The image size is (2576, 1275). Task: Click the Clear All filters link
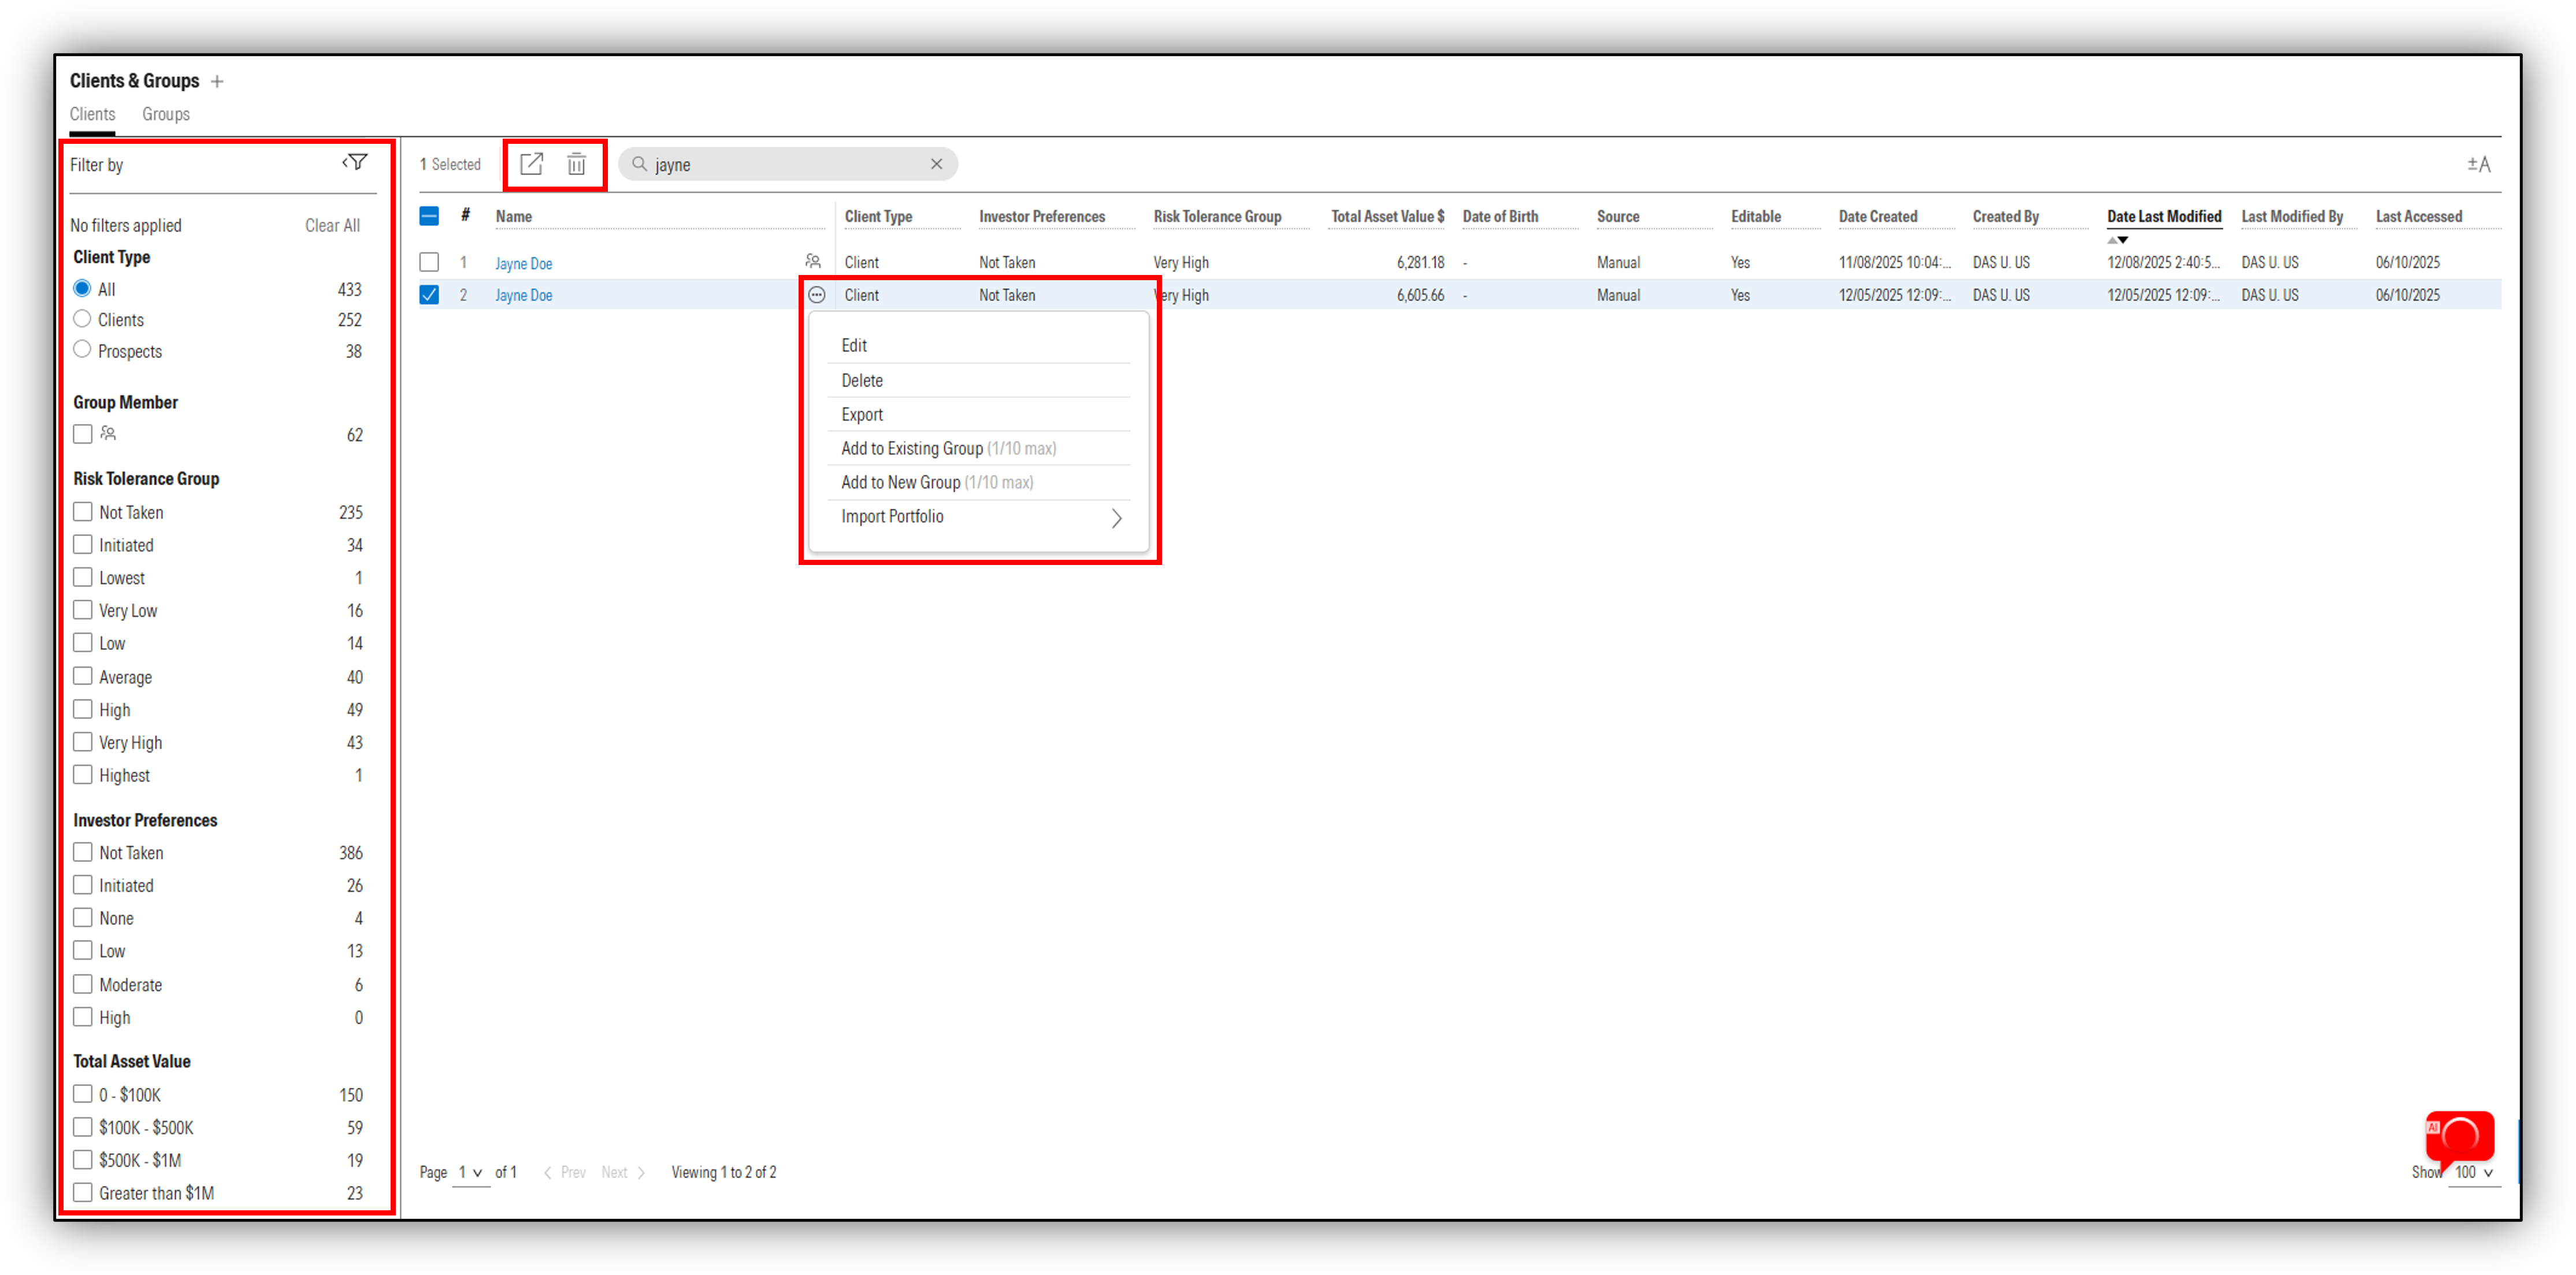(x=332, y=225)
